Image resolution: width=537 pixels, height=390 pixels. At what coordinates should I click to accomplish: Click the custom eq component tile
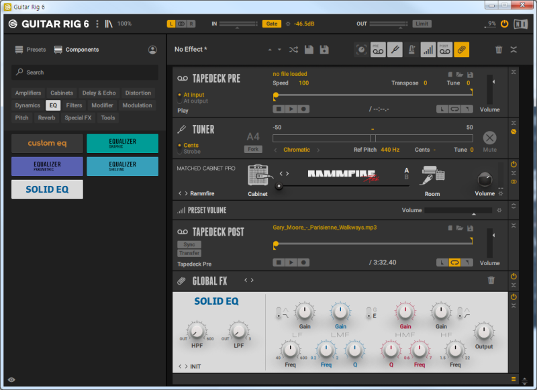(x=47, y=143)
